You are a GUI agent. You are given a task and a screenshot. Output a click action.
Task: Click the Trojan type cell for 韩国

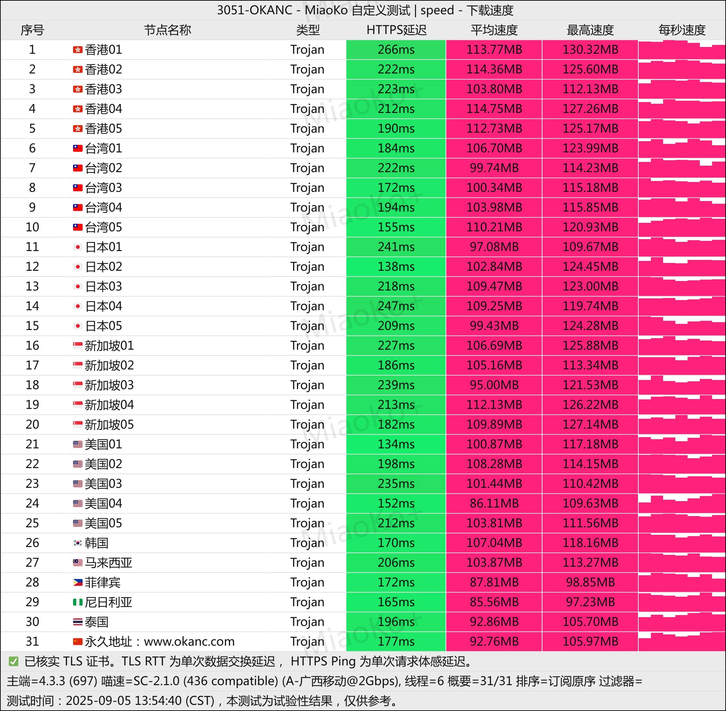pyautogui.click(x=307, y=543)
